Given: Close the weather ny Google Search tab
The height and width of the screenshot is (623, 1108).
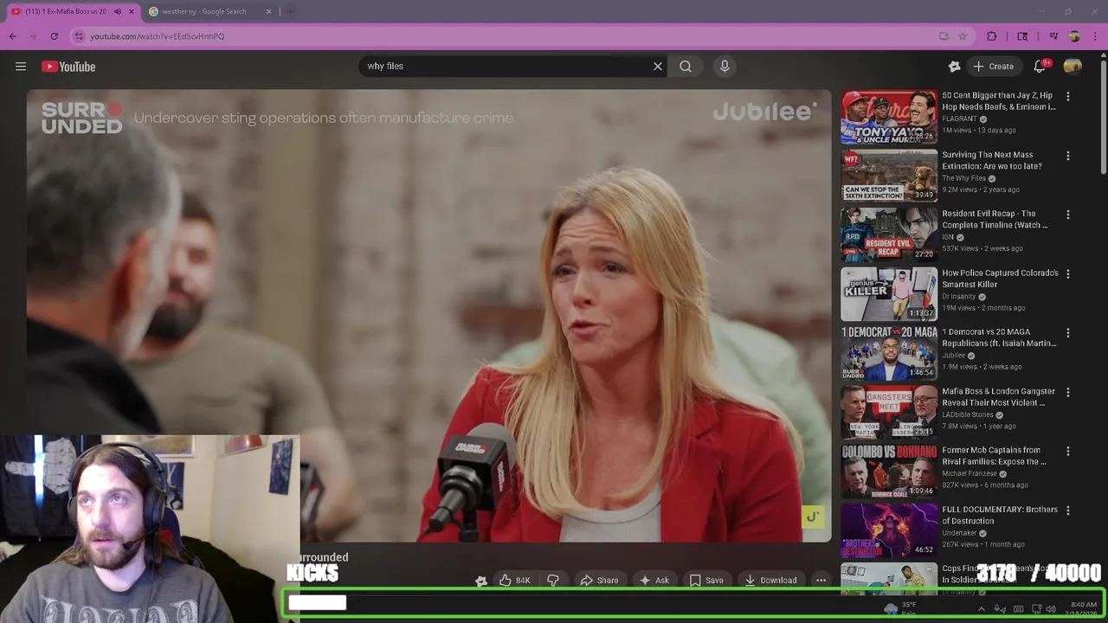Looking at the screenshot, I should [268, 11].
